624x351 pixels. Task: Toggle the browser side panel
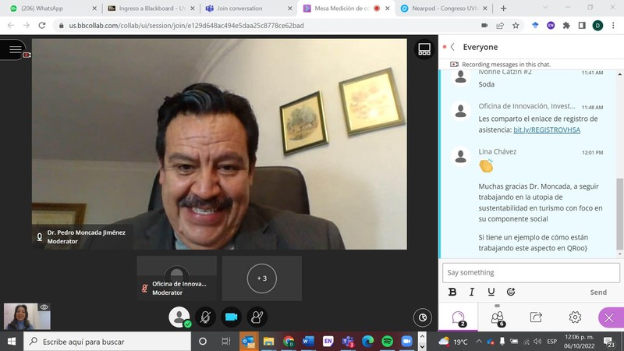click(x=582, y=26)
